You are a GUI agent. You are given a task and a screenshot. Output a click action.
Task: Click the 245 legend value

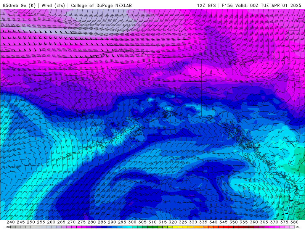21,222
